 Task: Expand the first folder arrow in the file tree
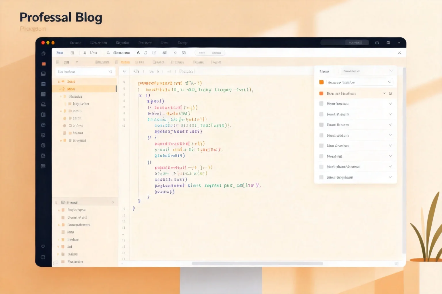pyautogui.click(x=59, y=82)
